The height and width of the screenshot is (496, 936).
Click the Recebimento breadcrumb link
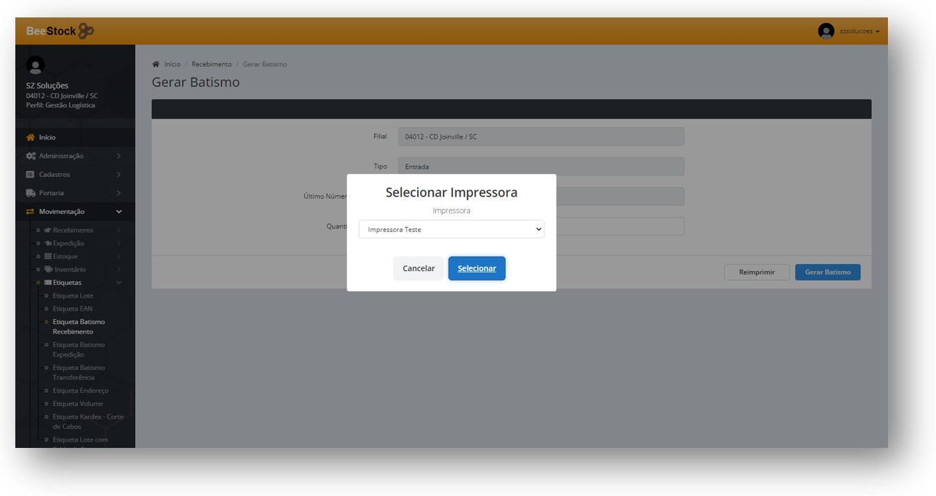tap(211, 65)
